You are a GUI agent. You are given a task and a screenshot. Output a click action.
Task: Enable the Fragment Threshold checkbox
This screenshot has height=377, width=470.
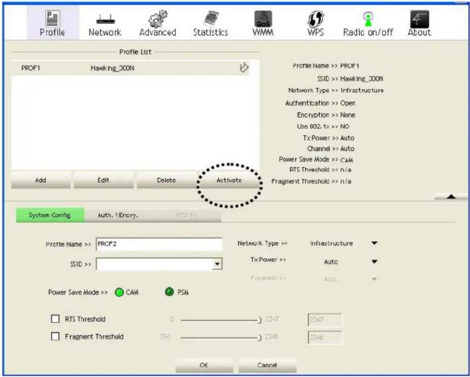(55, 336)
